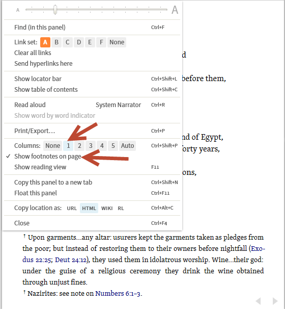Open the Deut 24:12 reference link
285x309 pixels.
(x=71, y=260)
